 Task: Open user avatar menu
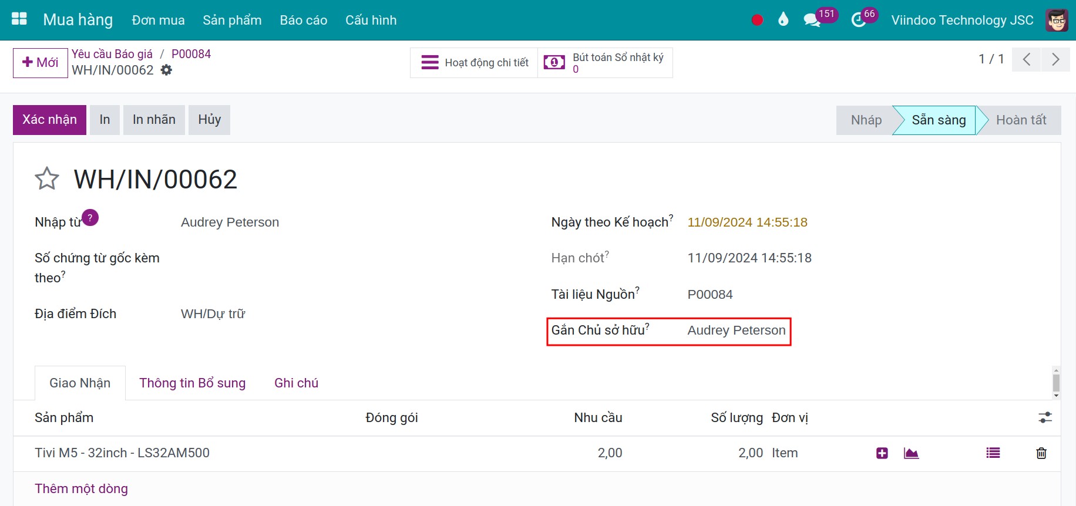click(1057, 20)
